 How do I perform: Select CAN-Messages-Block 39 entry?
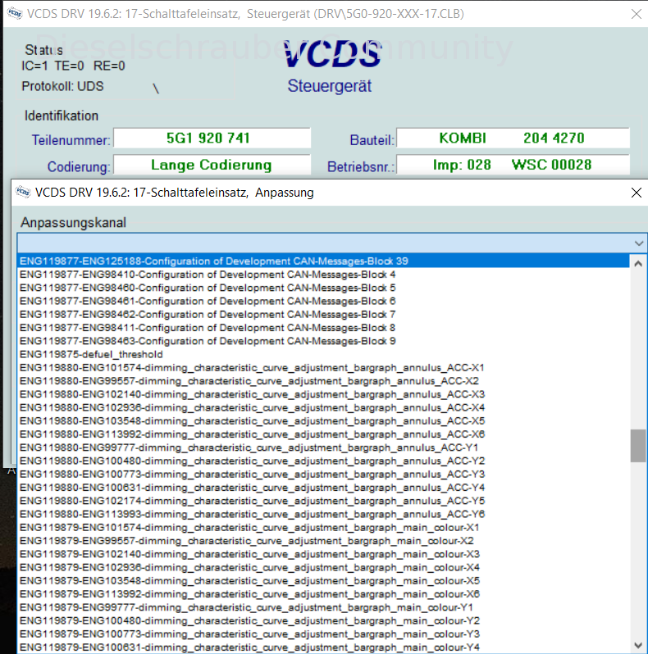pos(323,261)
